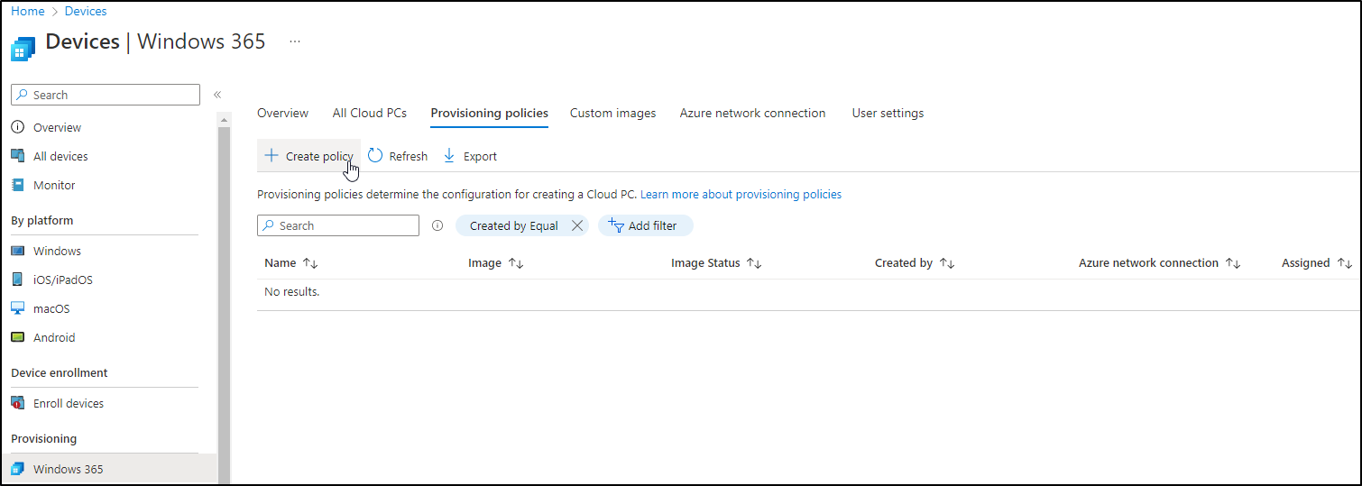Click the sidebar Search field

tap(106, 95)
